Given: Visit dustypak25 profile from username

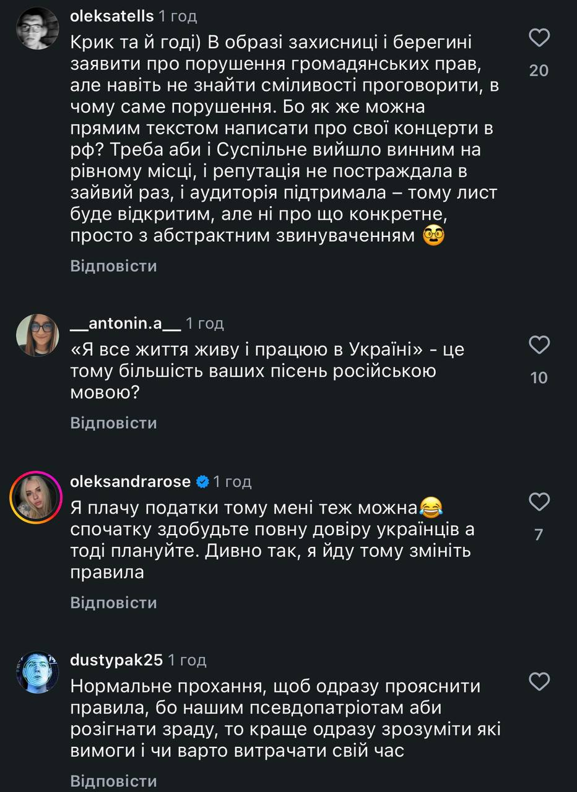Looking at the screenshot, I should [116, 660].
